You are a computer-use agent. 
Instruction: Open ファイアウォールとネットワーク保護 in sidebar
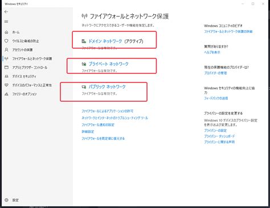tap(32, 59)
